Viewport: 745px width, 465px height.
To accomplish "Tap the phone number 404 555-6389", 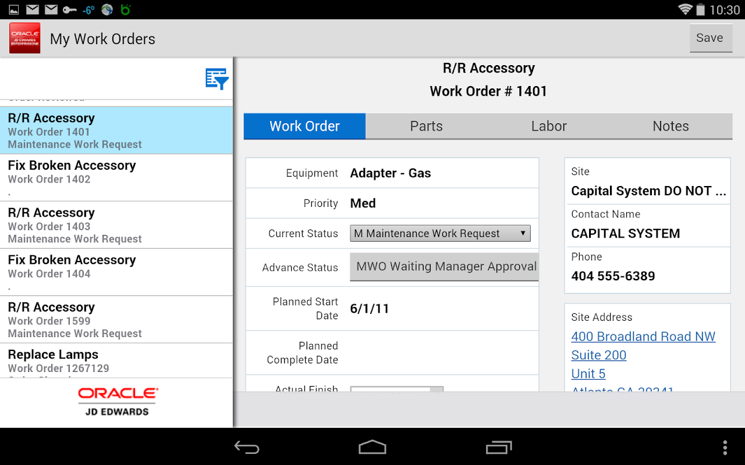I will (x=613, y=276).
